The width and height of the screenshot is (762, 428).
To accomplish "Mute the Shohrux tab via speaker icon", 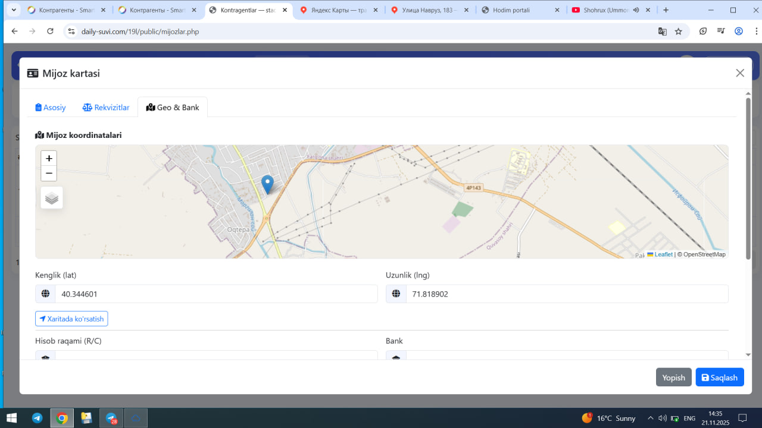I will point(636,10).
